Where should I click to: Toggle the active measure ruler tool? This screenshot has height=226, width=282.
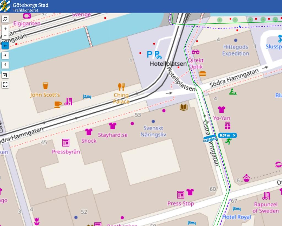point(5,45)
